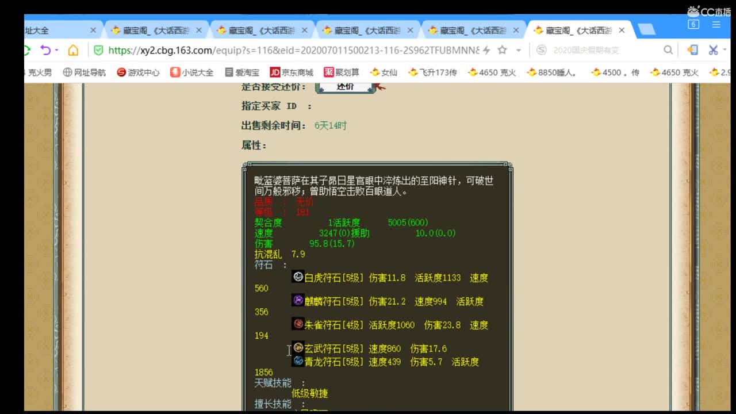Click the 还价 bargain button
The width and height of the screenshot is (736, 414).
(346, 87)
